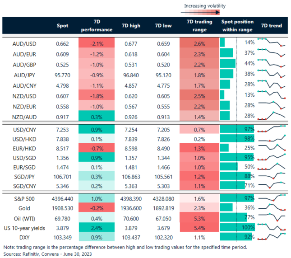Click the NZD/AUD 7D trend sparkline
This screenshot has height=258, width=291.
(x=272, y=115)
